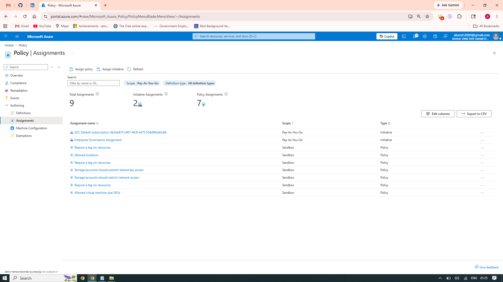
Task: Show Policy Assignments info icon
Action: 226,94
